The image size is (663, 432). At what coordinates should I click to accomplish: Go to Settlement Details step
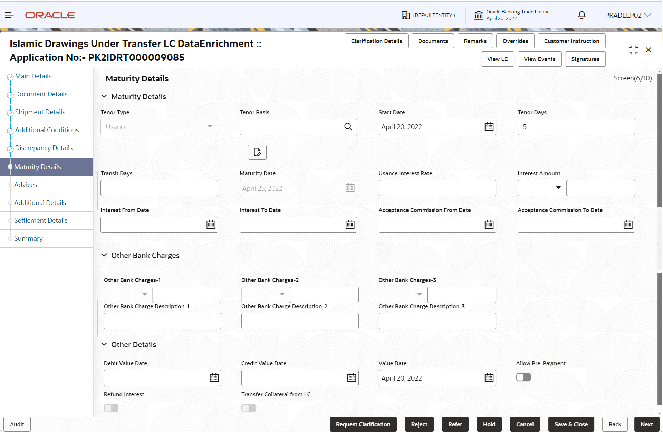(x=41, y=220)
